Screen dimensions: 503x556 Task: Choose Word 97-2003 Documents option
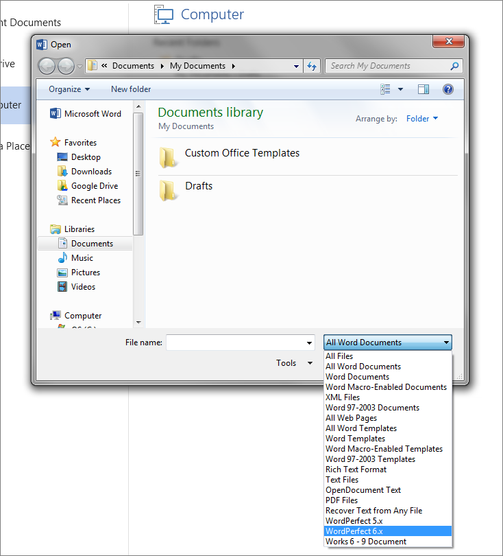coord(388,408)
